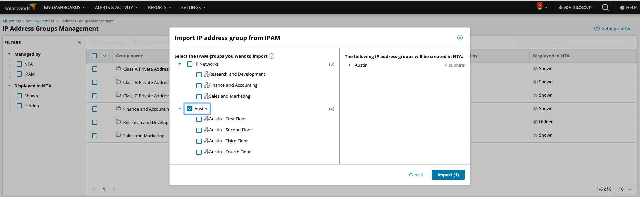Click the help question mark beside import prompt

[x=272, y=56]
